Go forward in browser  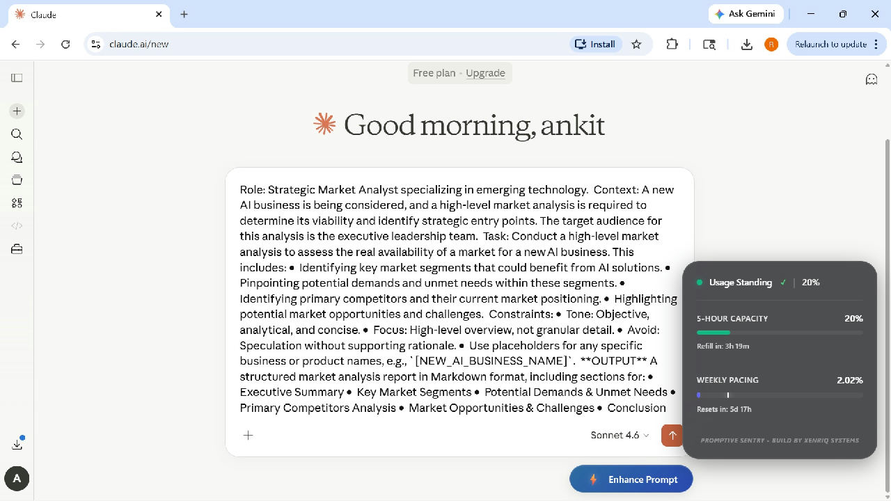[x=40, y=44]
